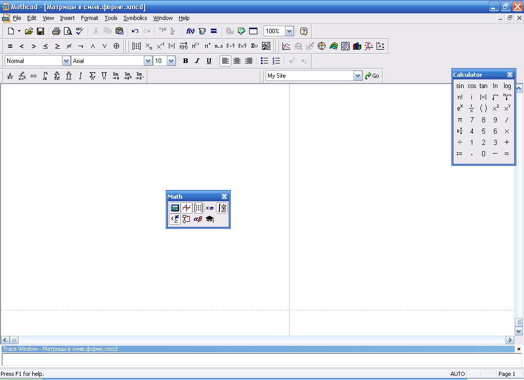Click the infinity symbol icon

click(33, 76)
